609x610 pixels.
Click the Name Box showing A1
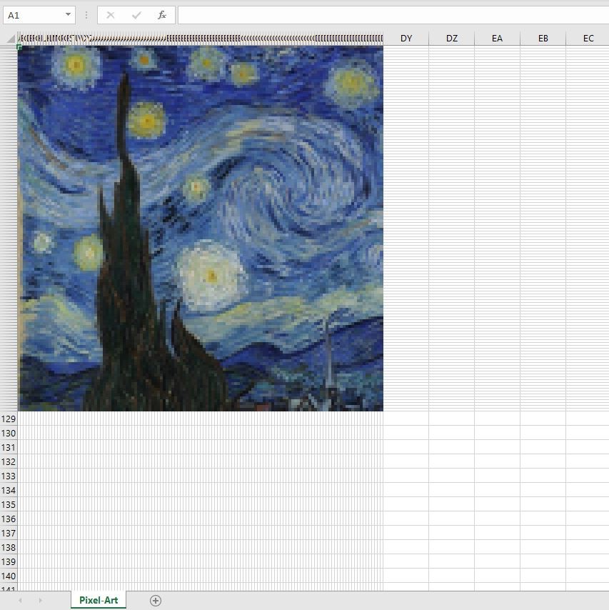(39, 16)
